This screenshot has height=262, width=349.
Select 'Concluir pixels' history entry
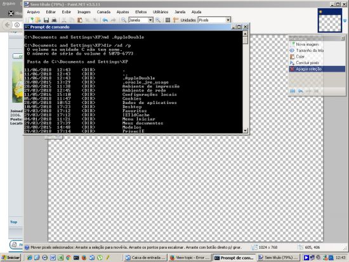click(317, 63)
